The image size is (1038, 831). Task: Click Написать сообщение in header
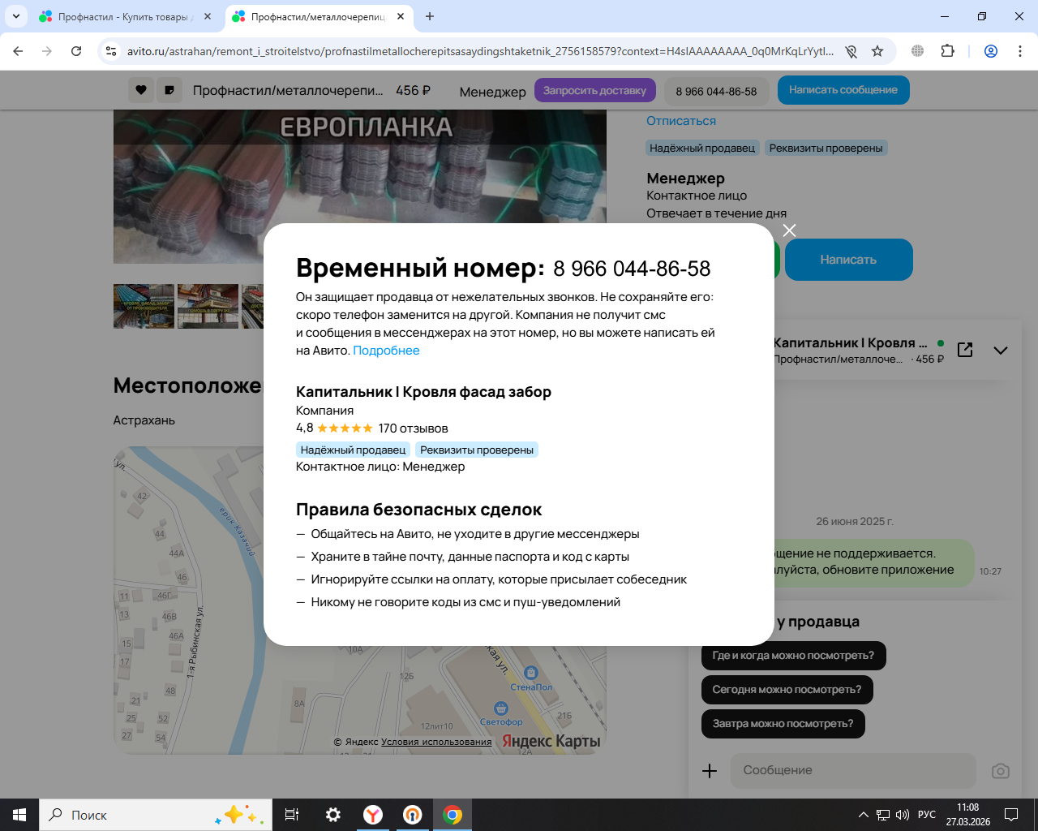pyautogui.click(x=843, y=90)
